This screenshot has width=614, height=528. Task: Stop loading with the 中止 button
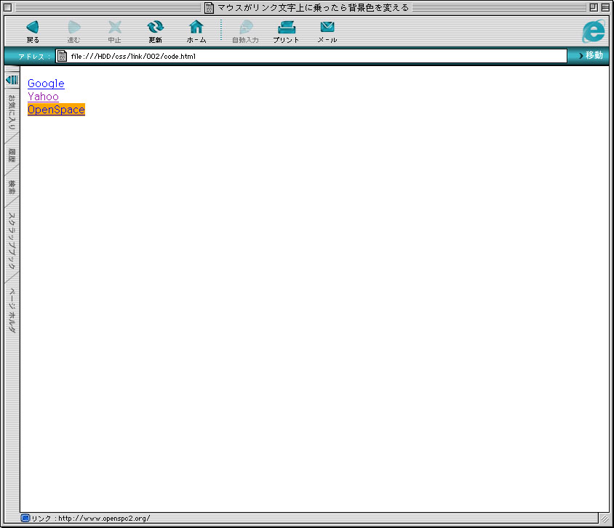click(115, 32)
